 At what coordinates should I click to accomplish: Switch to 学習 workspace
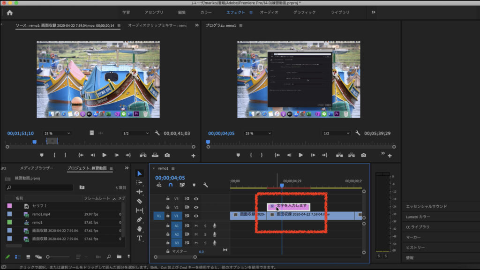click(126, 13)
